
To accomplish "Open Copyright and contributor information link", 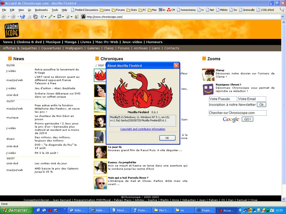I will (x=143, y=129).
